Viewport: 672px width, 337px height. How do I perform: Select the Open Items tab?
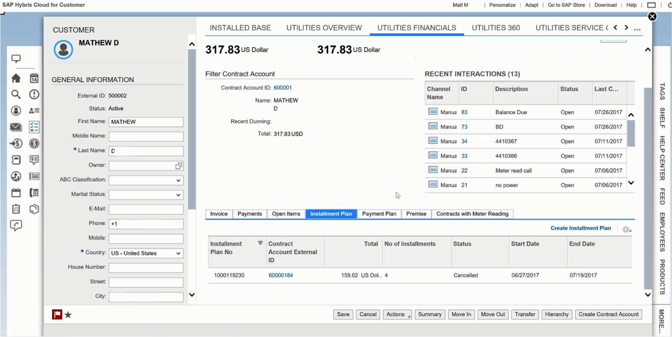pos(286,214)
